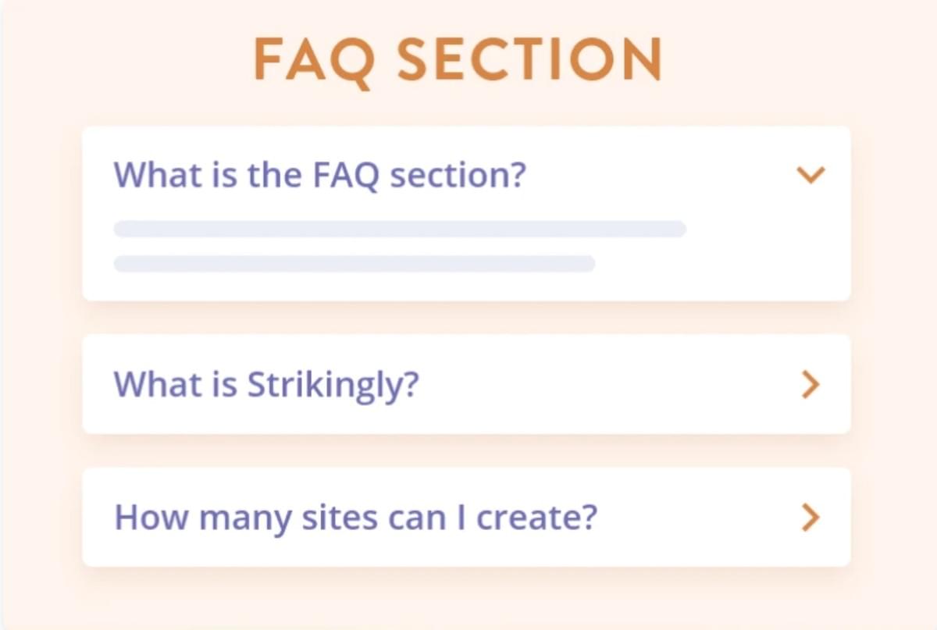Click the shorter second placeholder line
Viewport: 937px width, 630px height.
click(354, 264)
